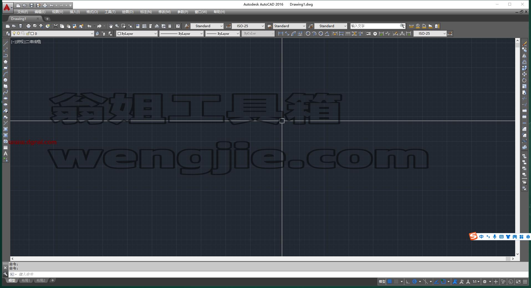Screen dimensions: 531x288
Task: Click the Clean Screen icon in status bar
Action: tap(518, 282)
